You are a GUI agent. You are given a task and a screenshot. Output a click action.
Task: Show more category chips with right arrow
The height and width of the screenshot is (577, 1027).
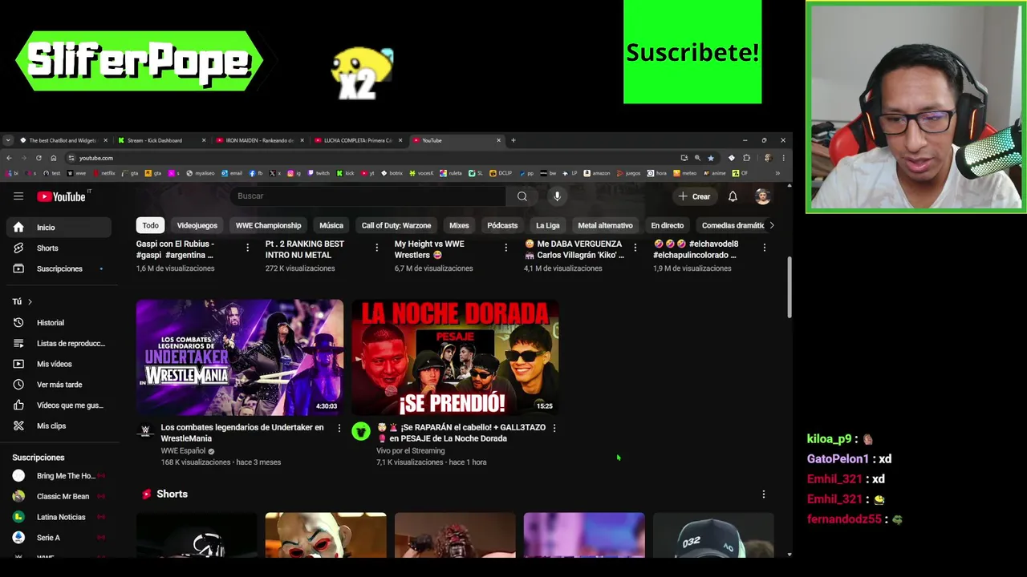pyautogui.click(x=771, y=225)
